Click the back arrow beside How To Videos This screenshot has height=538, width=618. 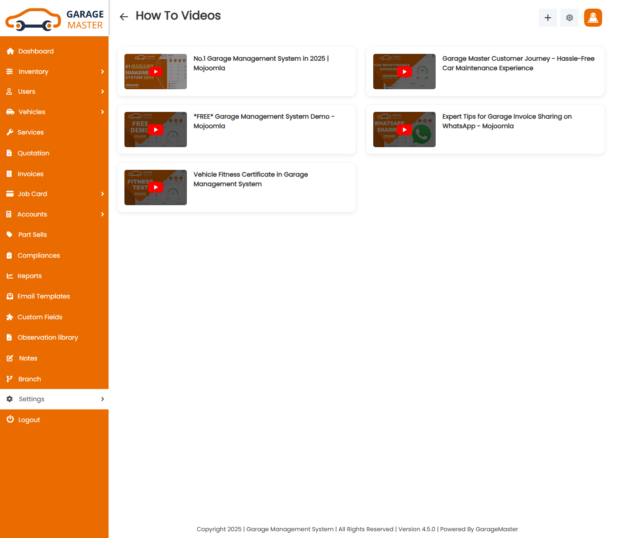point(124,17)
